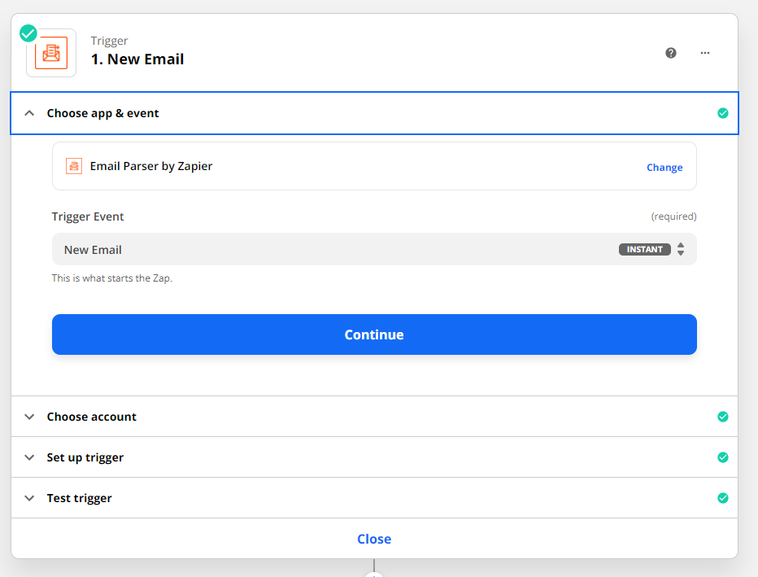Select the New Email trigger event field
758x577 pixels.
374,249
